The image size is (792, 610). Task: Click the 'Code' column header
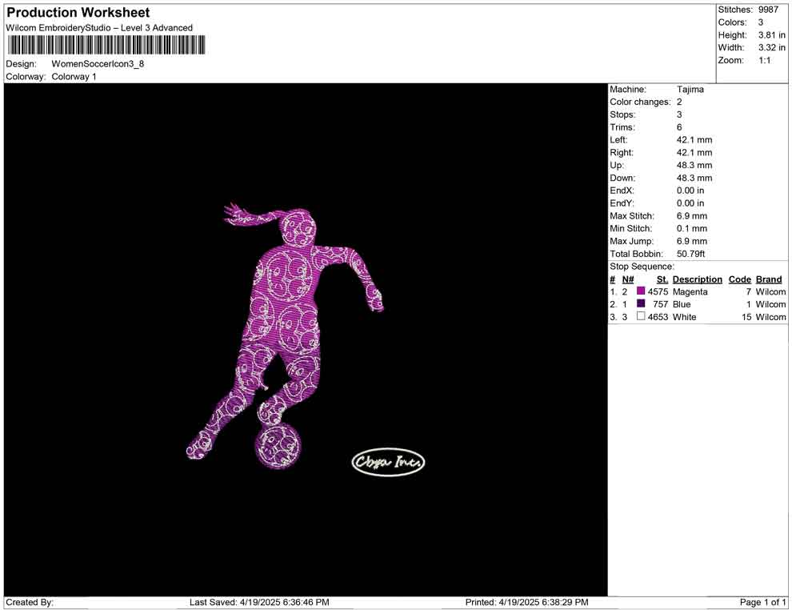coord(740,279)
